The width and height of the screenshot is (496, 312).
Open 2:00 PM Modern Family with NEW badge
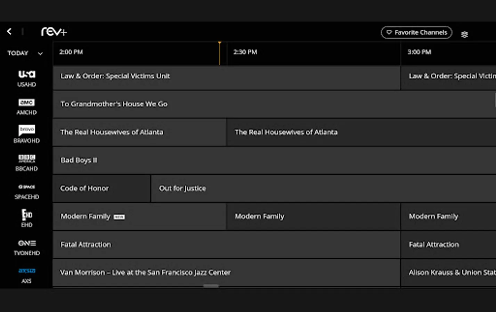coord(139,217)
